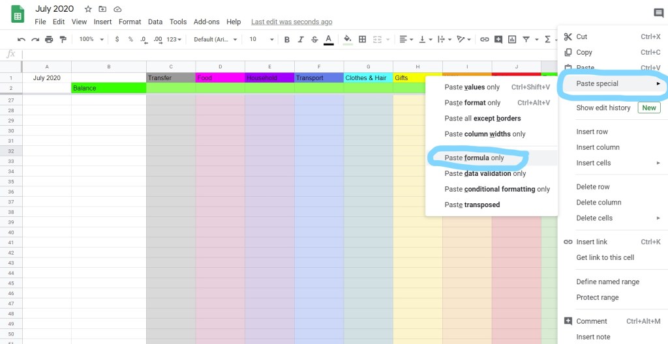Click the 'Last edit was seconds ago' link
Viewport: 668px width, 344px height.
coord(292,21)
